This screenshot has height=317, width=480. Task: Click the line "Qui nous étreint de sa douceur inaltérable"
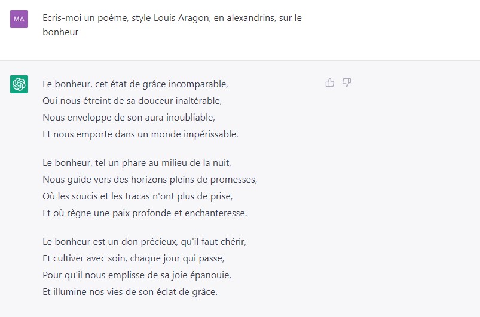tap(136, 100)
